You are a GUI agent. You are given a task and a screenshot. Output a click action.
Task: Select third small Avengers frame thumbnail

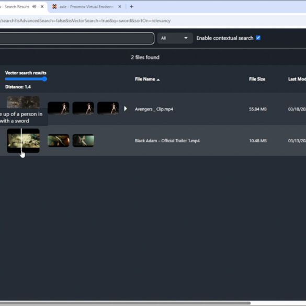(x=108, y=108)
